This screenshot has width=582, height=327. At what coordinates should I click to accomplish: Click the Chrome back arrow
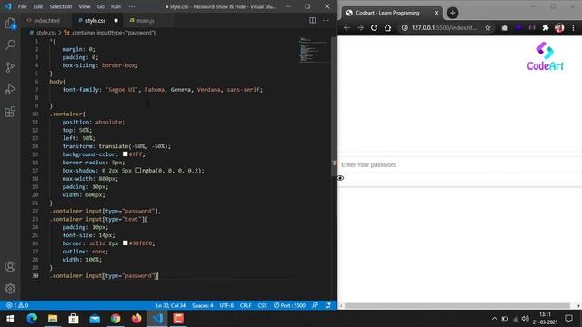pyautogui.click(x=346, y=28)
